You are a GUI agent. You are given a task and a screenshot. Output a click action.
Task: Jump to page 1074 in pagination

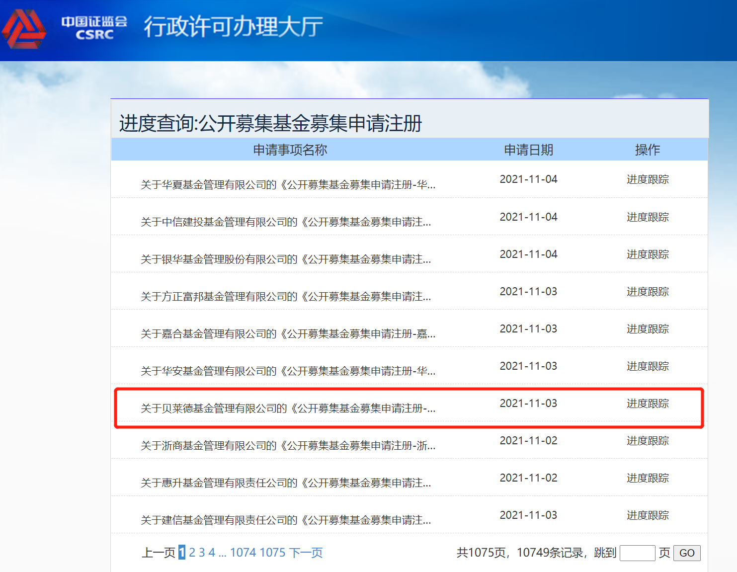pyautogui.click(x=243, y=553)
